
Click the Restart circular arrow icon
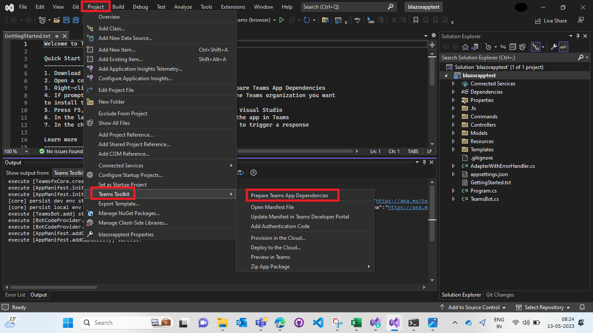307,20
